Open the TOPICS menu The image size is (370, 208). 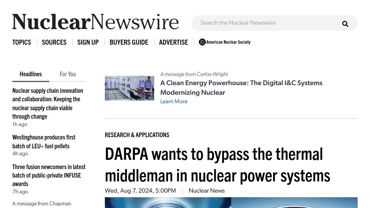(22, 42)
